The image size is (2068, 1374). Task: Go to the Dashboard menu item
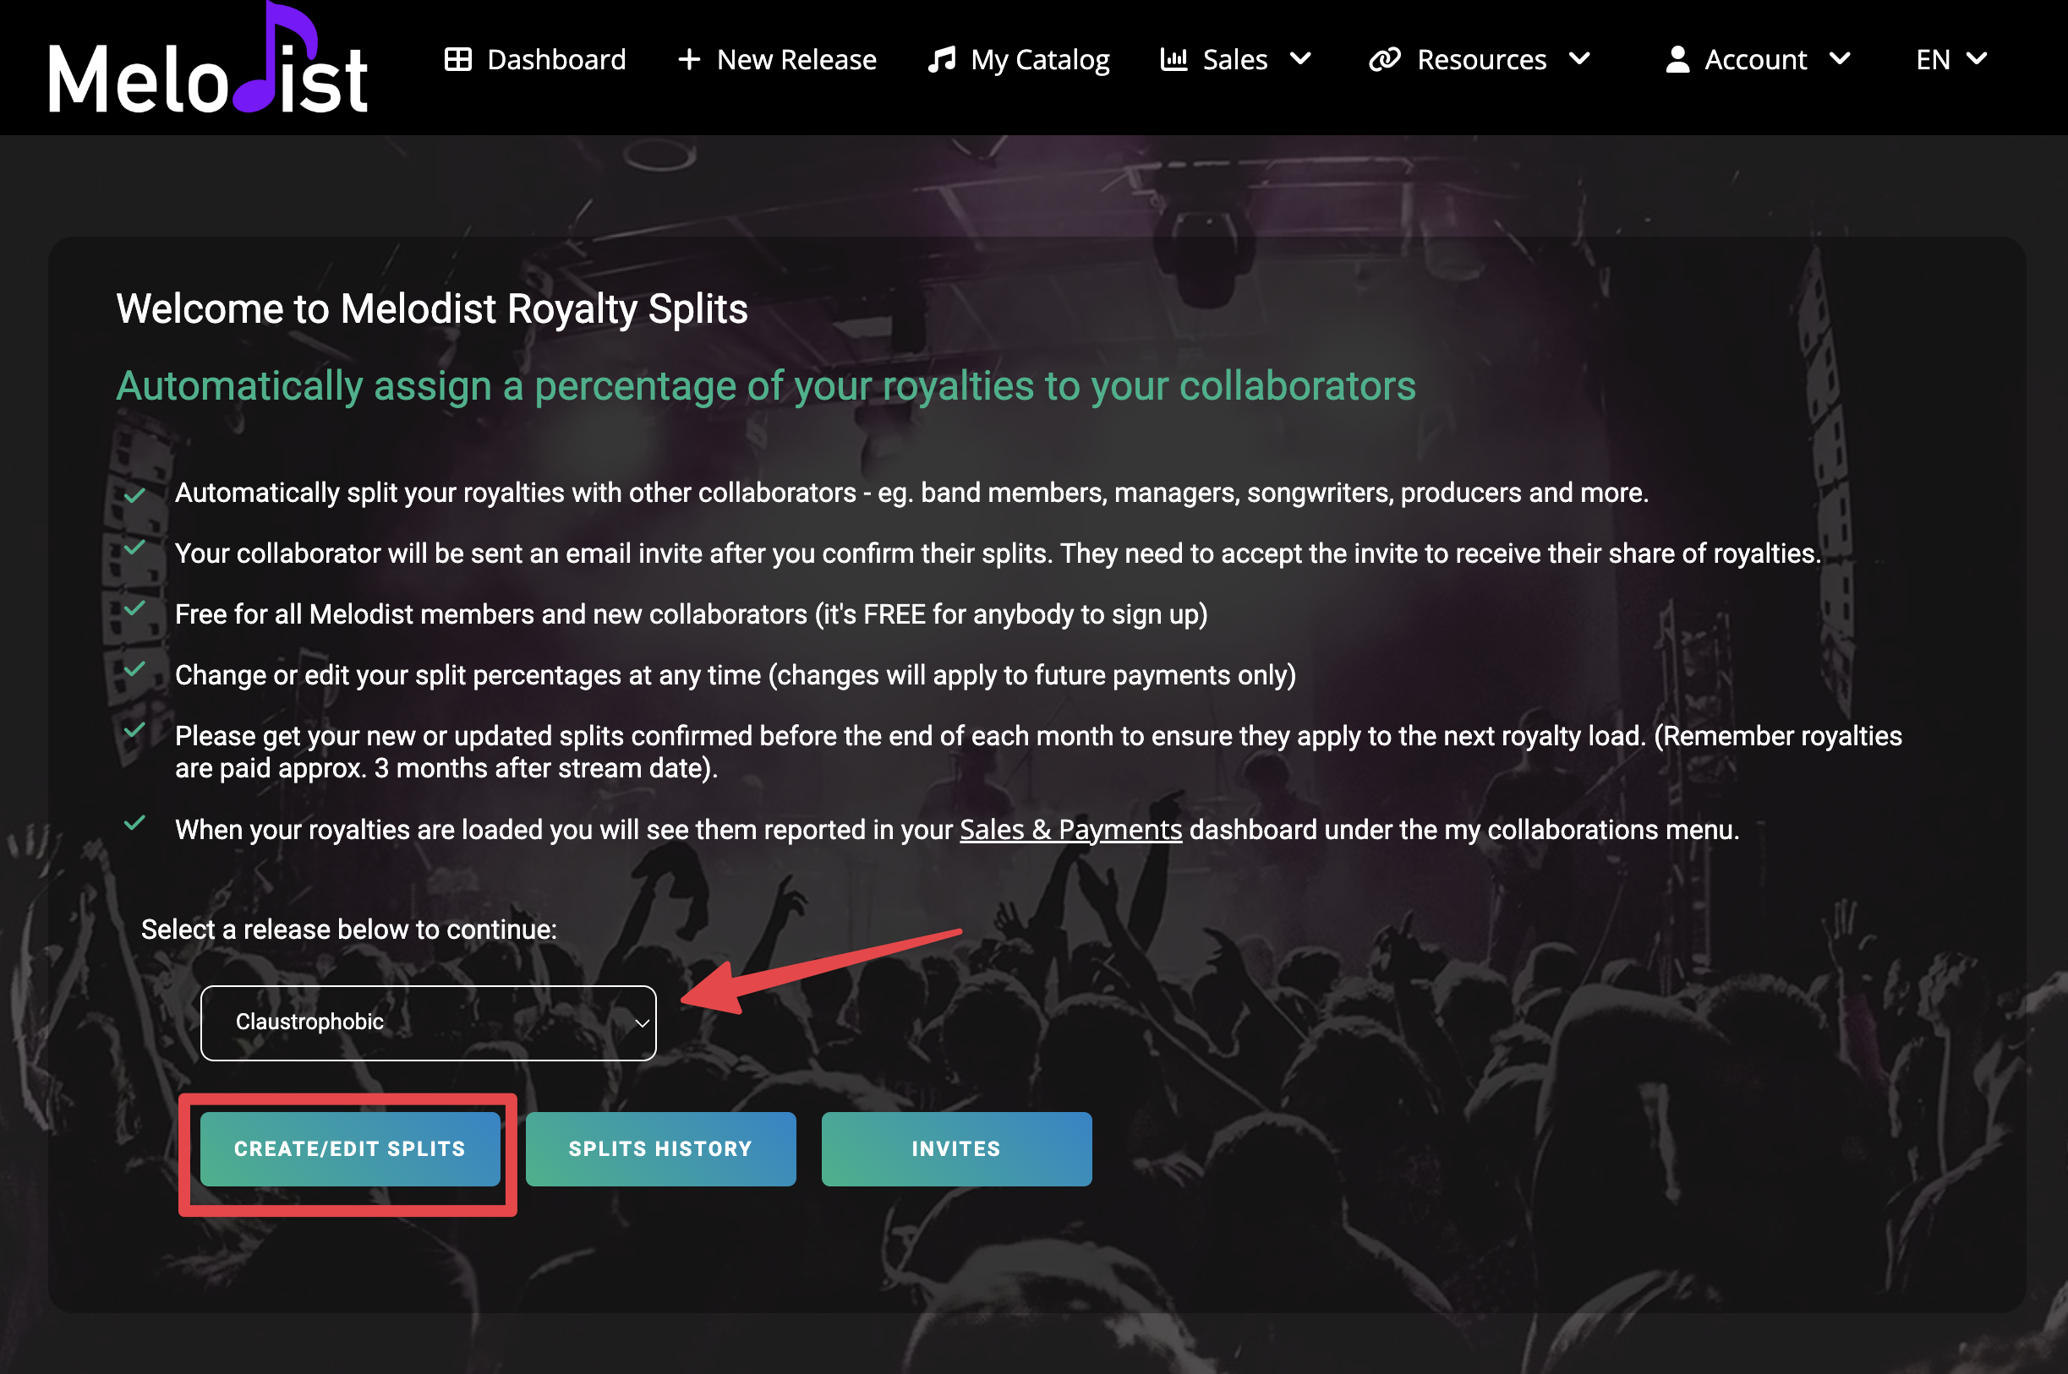click(x=555, y=60)
